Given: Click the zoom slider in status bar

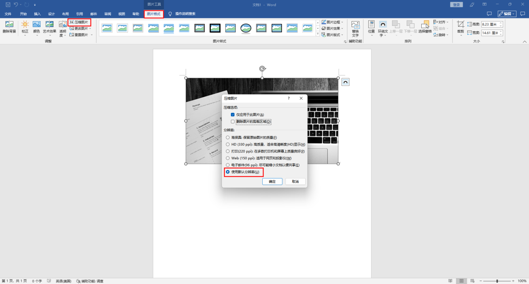Looking at the screenshot, I should (x=497, y=281).
